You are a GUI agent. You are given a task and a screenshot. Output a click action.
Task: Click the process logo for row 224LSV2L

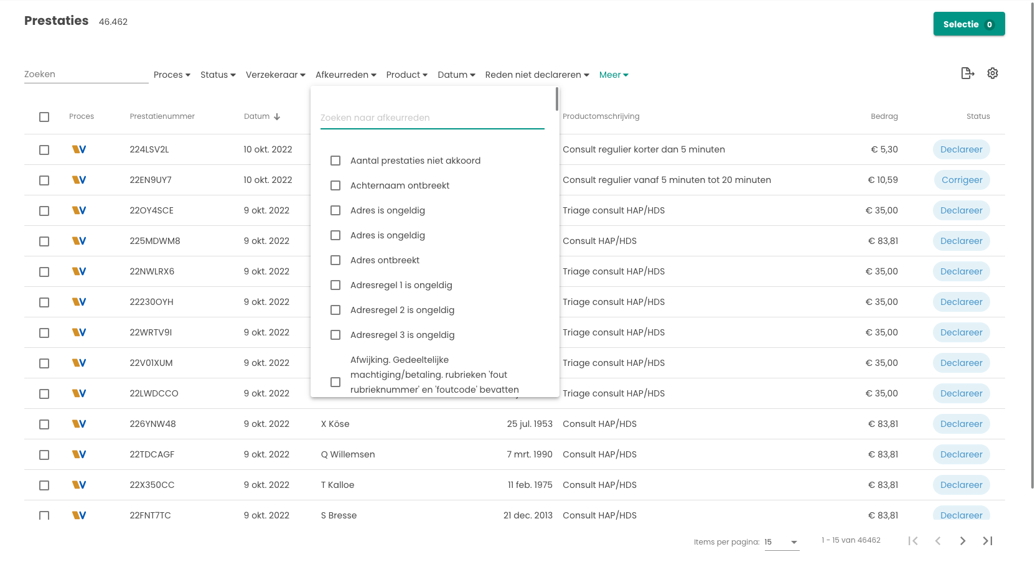pos(79,149)
